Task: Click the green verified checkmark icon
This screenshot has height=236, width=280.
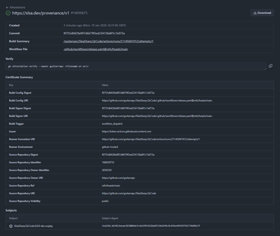Action: [x=8, y=13]
